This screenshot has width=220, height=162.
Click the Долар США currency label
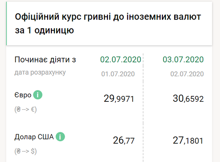point(34,137)
